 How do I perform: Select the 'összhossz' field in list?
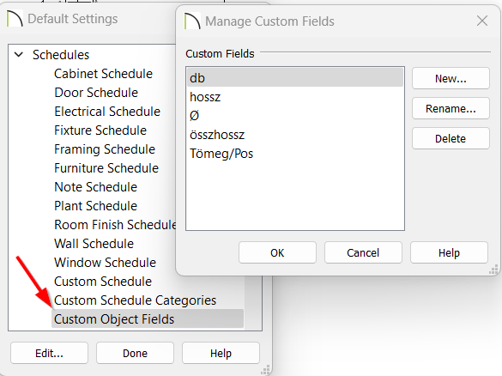pyautogui.click(x=295, y=135)
